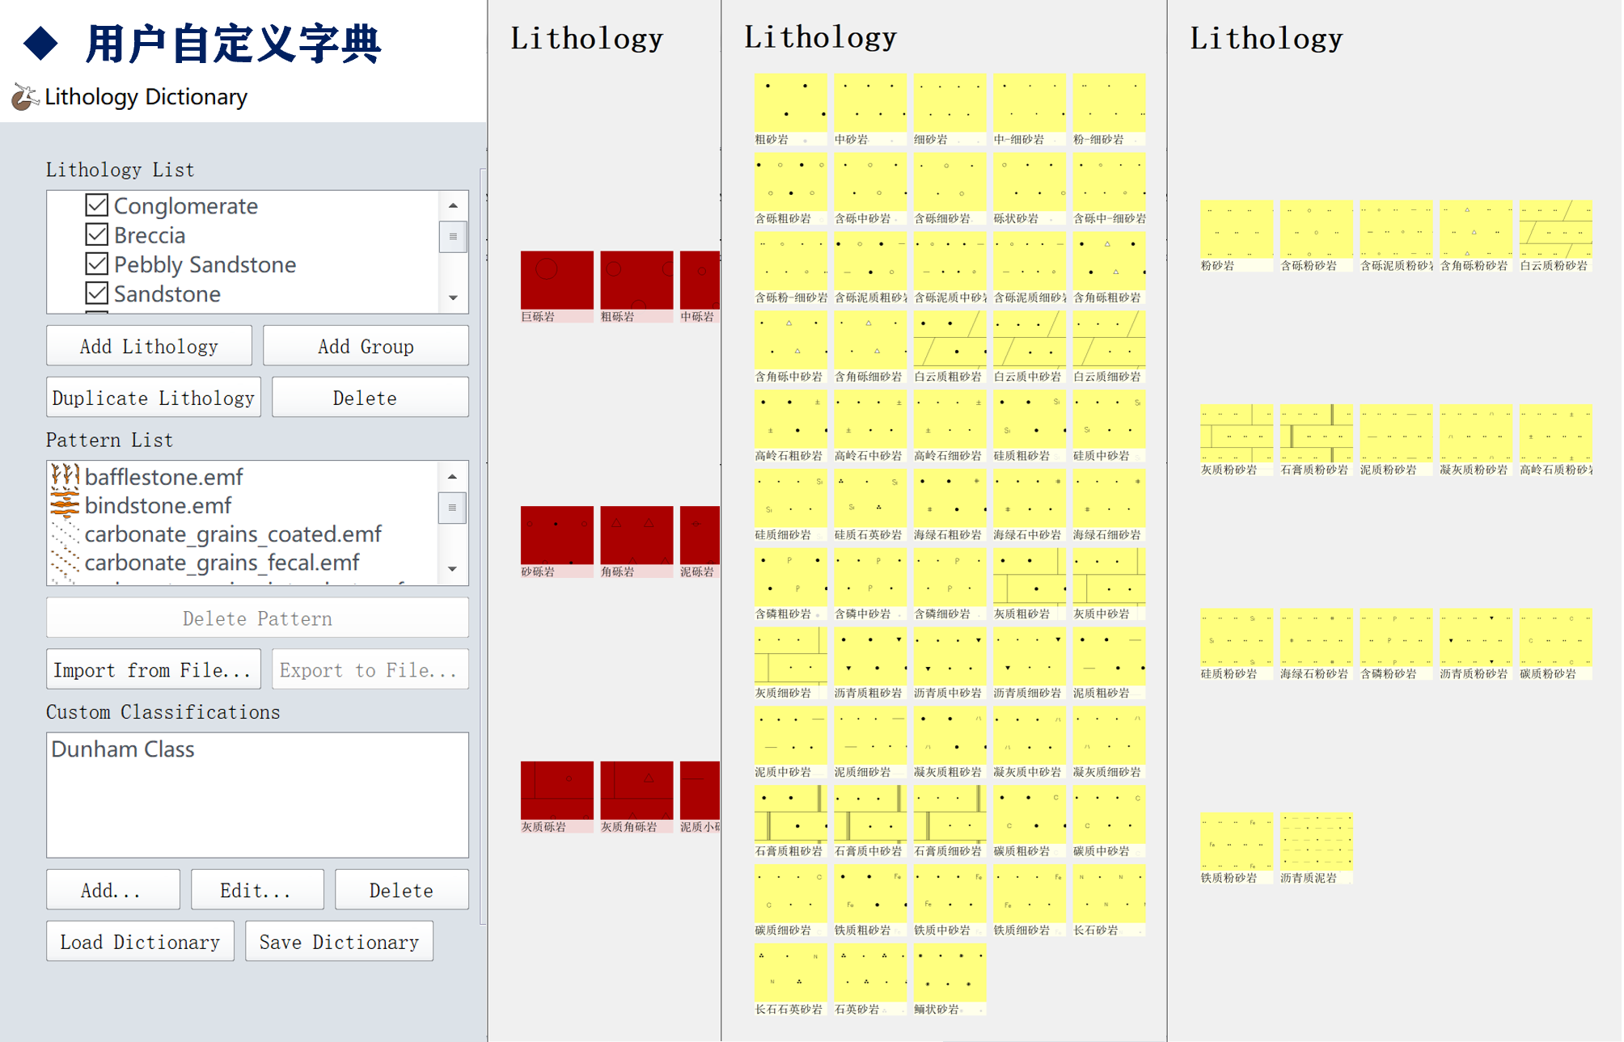Uncheck the Breccia lithology checkbox
This screenshot has height=1042, width=1624.
click(96, 234)
